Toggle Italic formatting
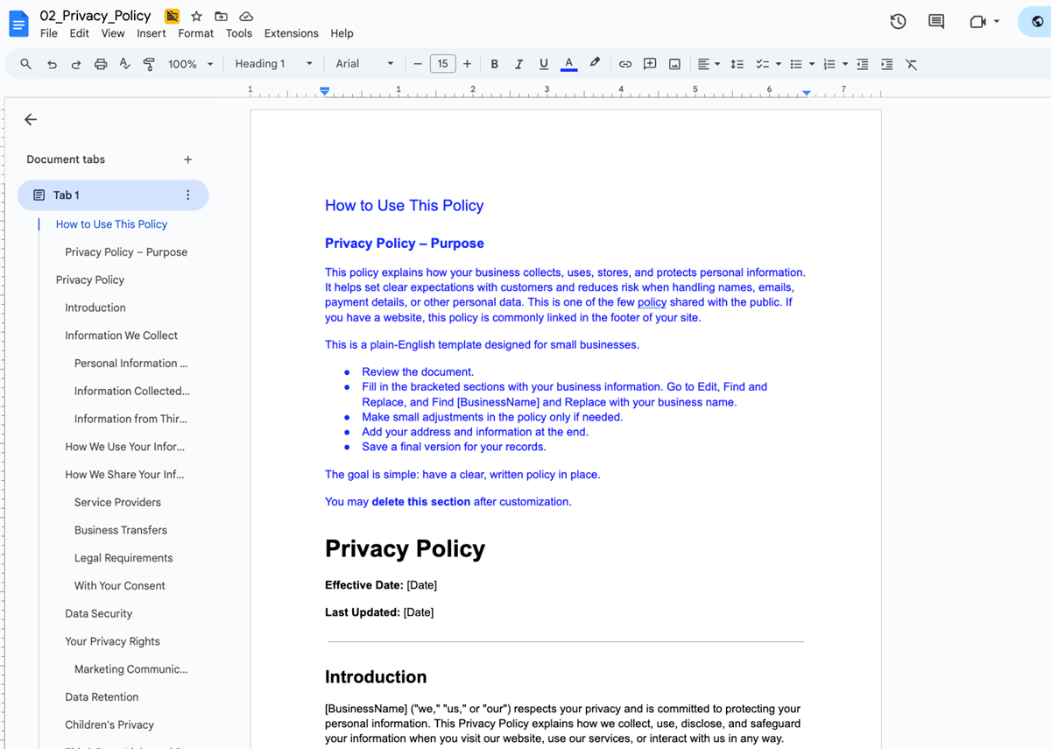1051x749 pixels. (519, 64)
